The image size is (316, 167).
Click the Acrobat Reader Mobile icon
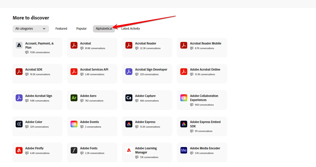184,45
